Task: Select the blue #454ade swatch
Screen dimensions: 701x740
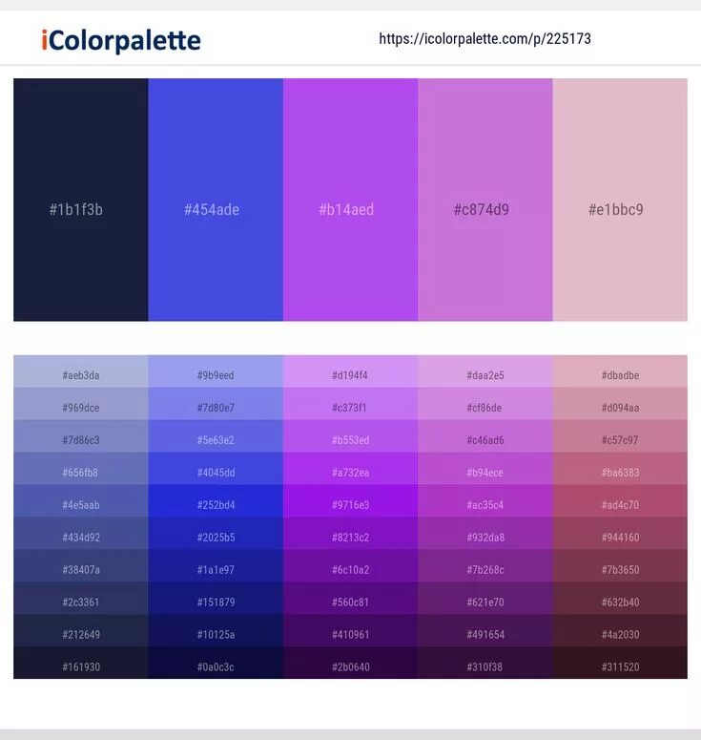Action: (x=216, y=200)
